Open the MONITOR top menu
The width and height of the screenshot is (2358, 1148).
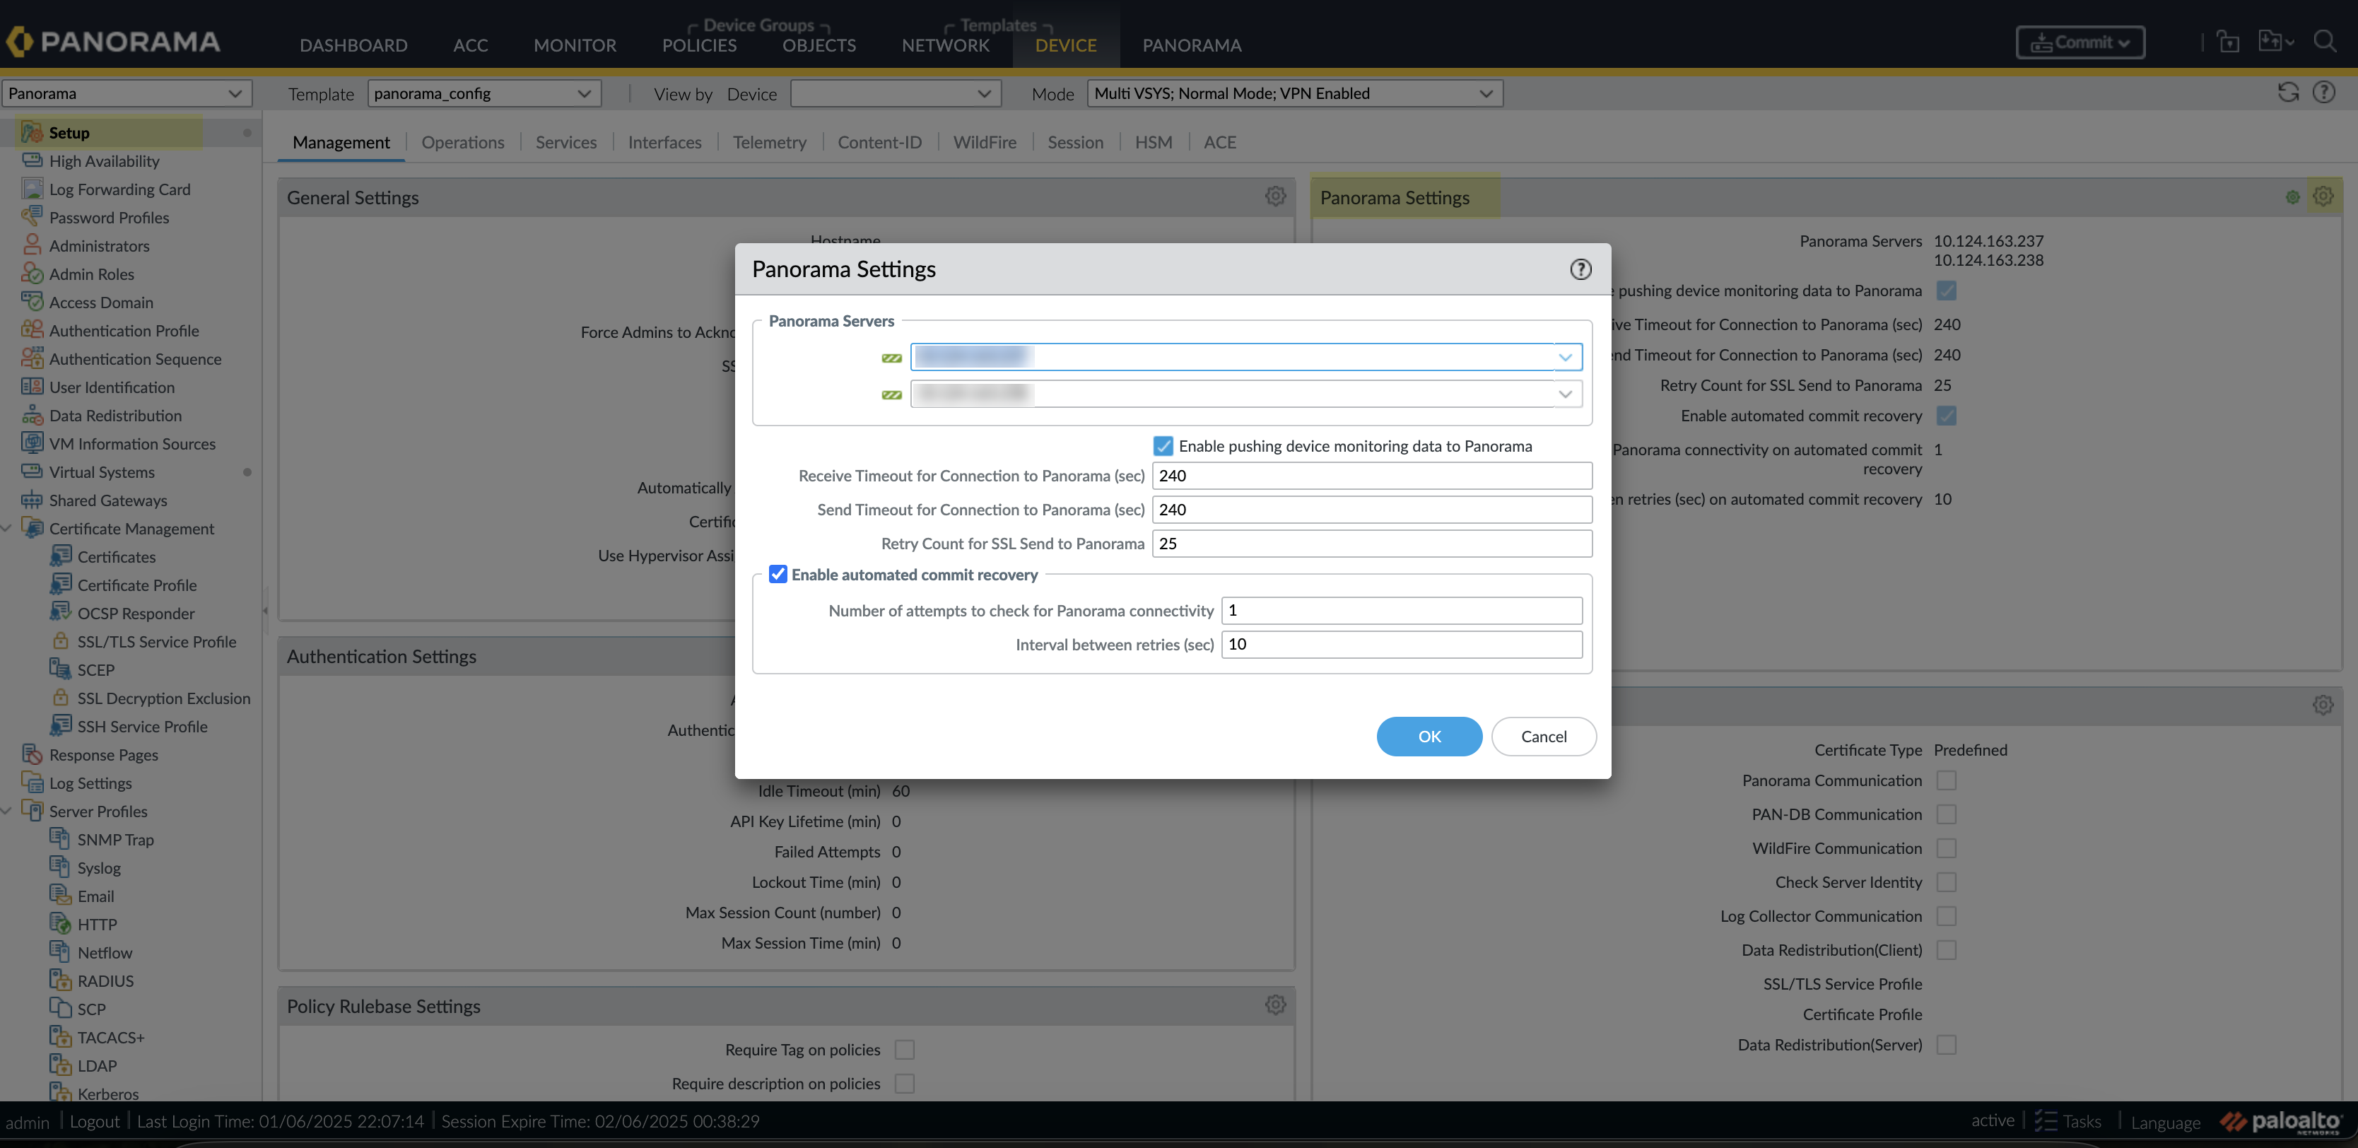pos(574,45)
